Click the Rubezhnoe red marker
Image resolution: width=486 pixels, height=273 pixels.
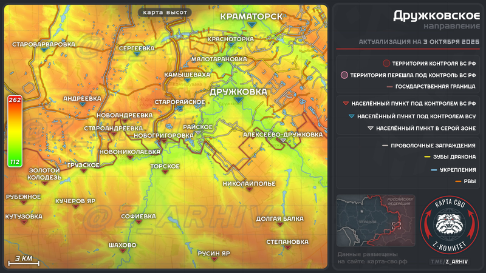pyautogui.click(x=24, y=203)
